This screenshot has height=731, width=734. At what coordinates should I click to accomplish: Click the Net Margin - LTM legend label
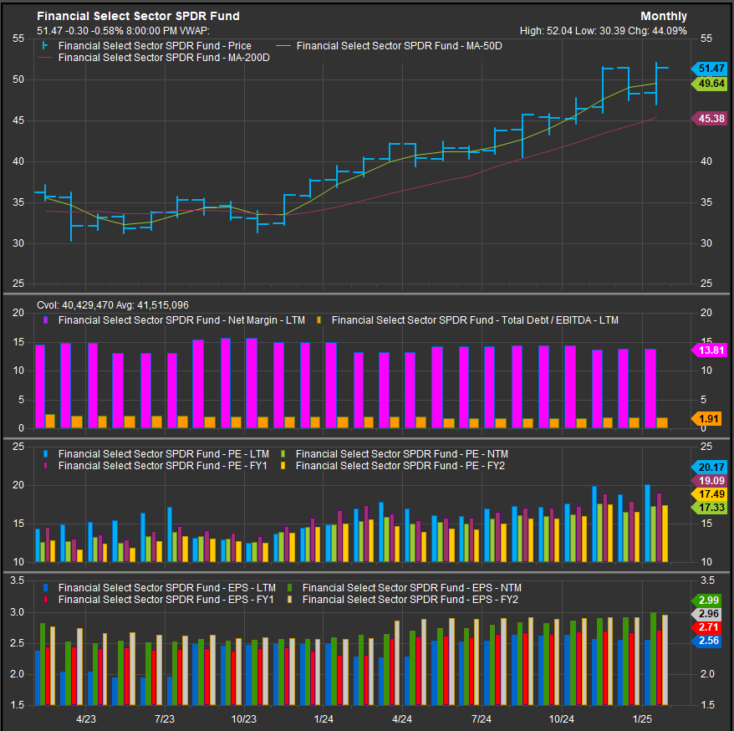pyautogui.click(x=181, y=320)
